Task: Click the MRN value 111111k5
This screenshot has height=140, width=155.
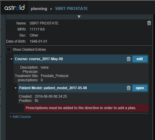Action: (x=37, y=29)
